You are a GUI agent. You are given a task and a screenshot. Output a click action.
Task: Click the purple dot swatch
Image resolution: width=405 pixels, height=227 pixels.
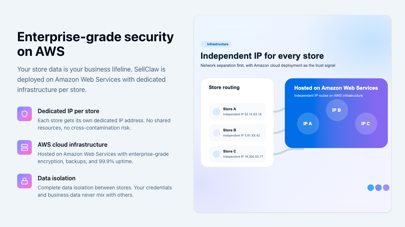[386, 188]
